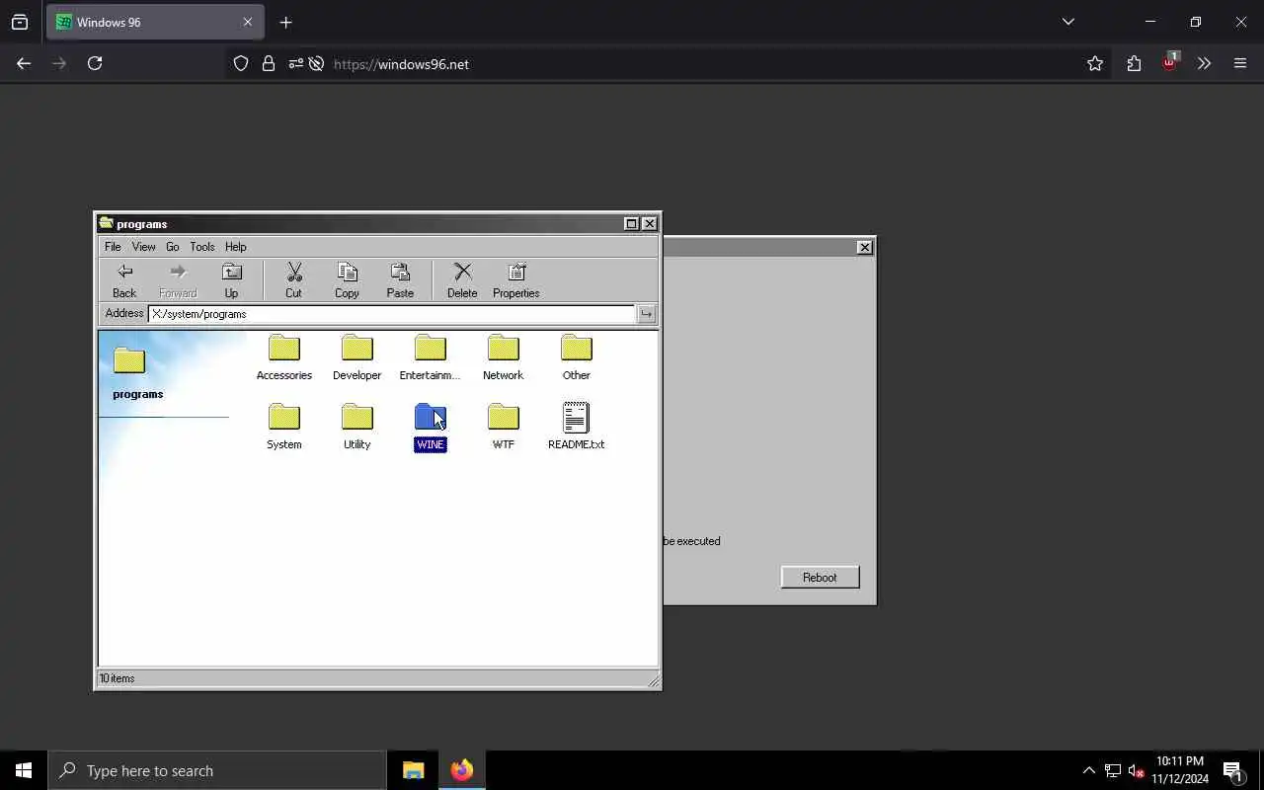Open the Windows Start menu
Image resolution: width=1264 pixels, height=790 pixels.
[x=24, y=770]
